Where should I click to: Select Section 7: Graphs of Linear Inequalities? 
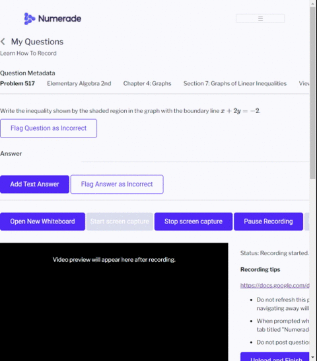[235, 83]
